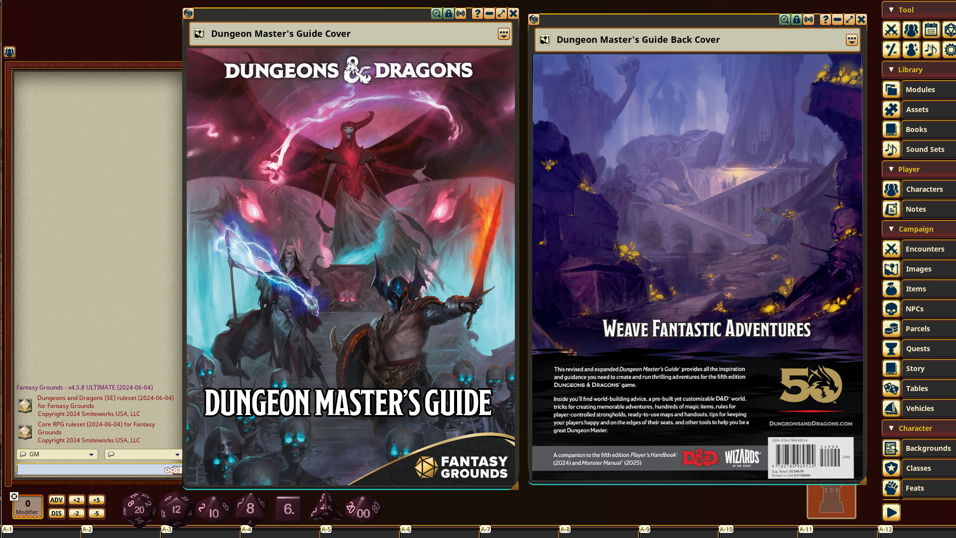The height and width of the screenshot is (538, 956).
Task: Switch to the A-2 hotkey tab
Action: 87,530
